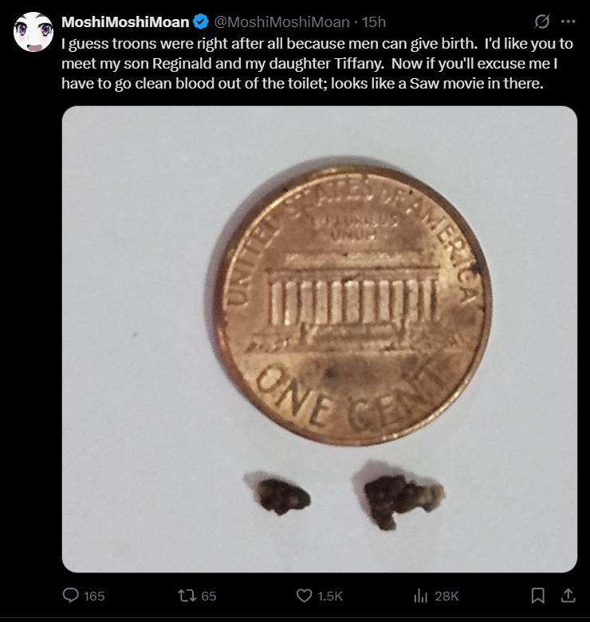Click the 28K views count
The image size is (590, 622).
coord(446,596)
